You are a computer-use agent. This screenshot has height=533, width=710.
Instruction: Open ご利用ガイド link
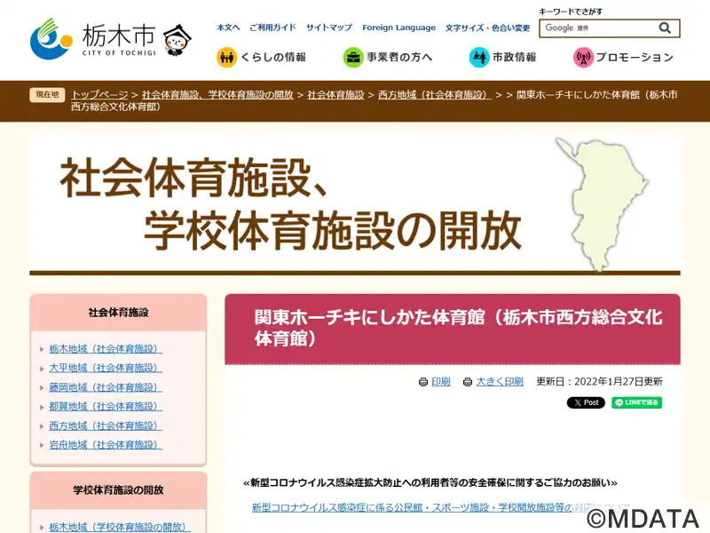pos(272,28)
